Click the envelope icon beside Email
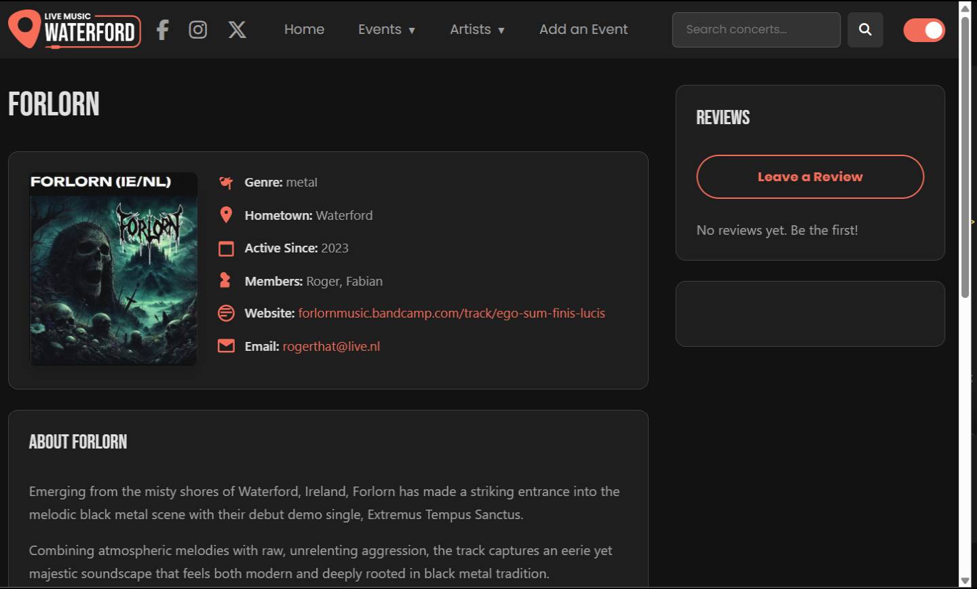The width and height of the screenshot is (977, 589). (x=226, y=346)
